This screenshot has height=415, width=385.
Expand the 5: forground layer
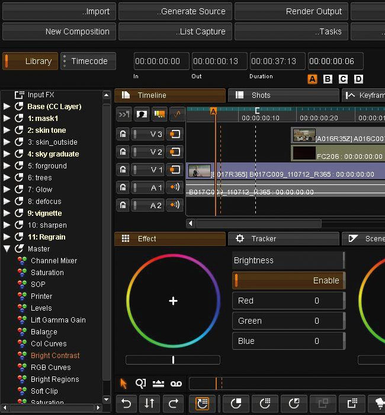(7, 165)
